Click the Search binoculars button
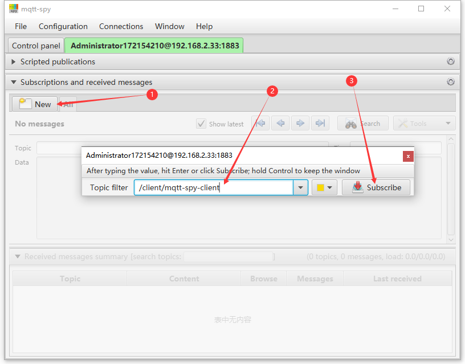Viewport: 465px width, 364px height. [x=362, y=123]
